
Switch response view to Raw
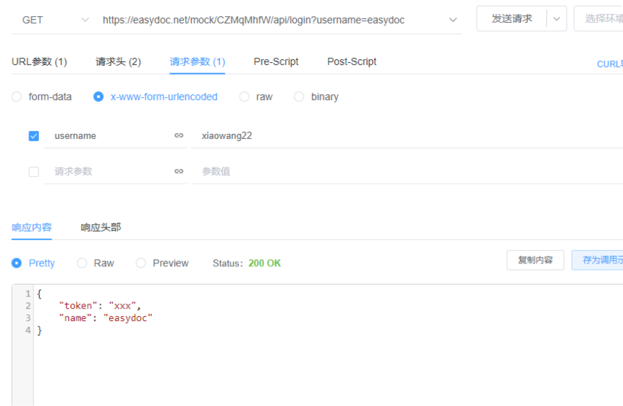pos(82,263)
